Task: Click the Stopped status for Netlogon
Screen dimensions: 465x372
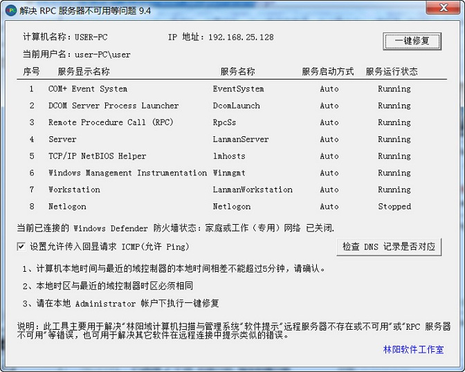Action: (394, 206)
